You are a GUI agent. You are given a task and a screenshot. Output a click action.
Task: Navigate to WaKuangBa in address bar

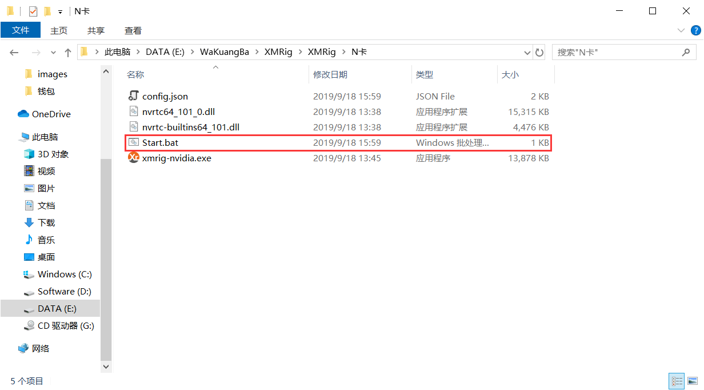(225, 52)
